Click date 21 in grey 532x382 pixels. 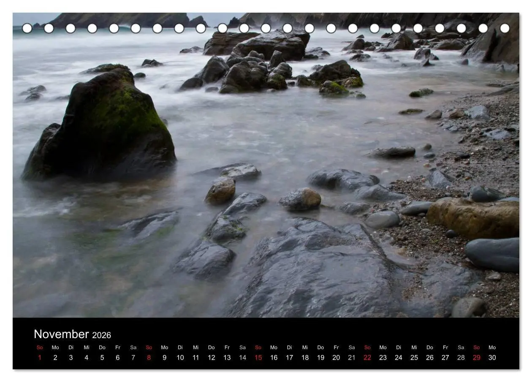coord(352,358)
